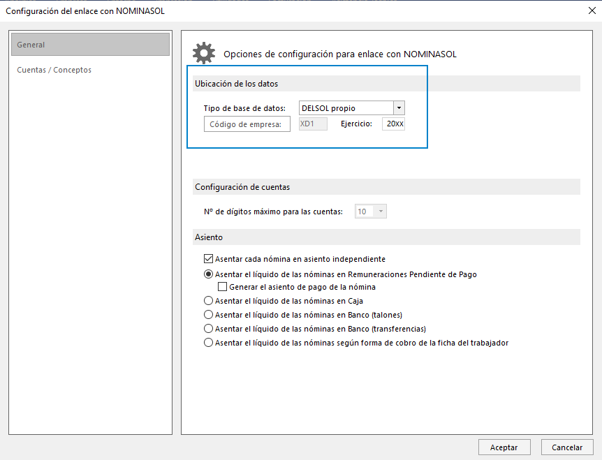Click the Asiento section heading
602x460 pixels.
209,237
